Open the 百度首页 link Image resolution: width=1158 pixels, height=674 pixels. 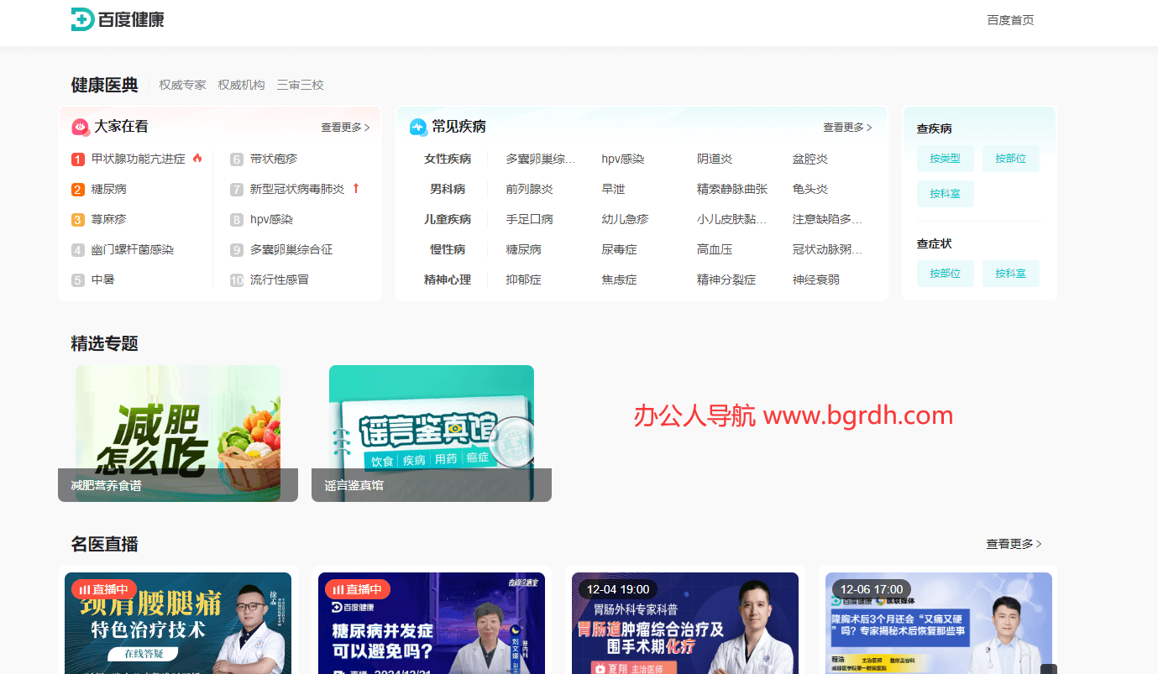pyautogui.click(x=1010, y=19)
